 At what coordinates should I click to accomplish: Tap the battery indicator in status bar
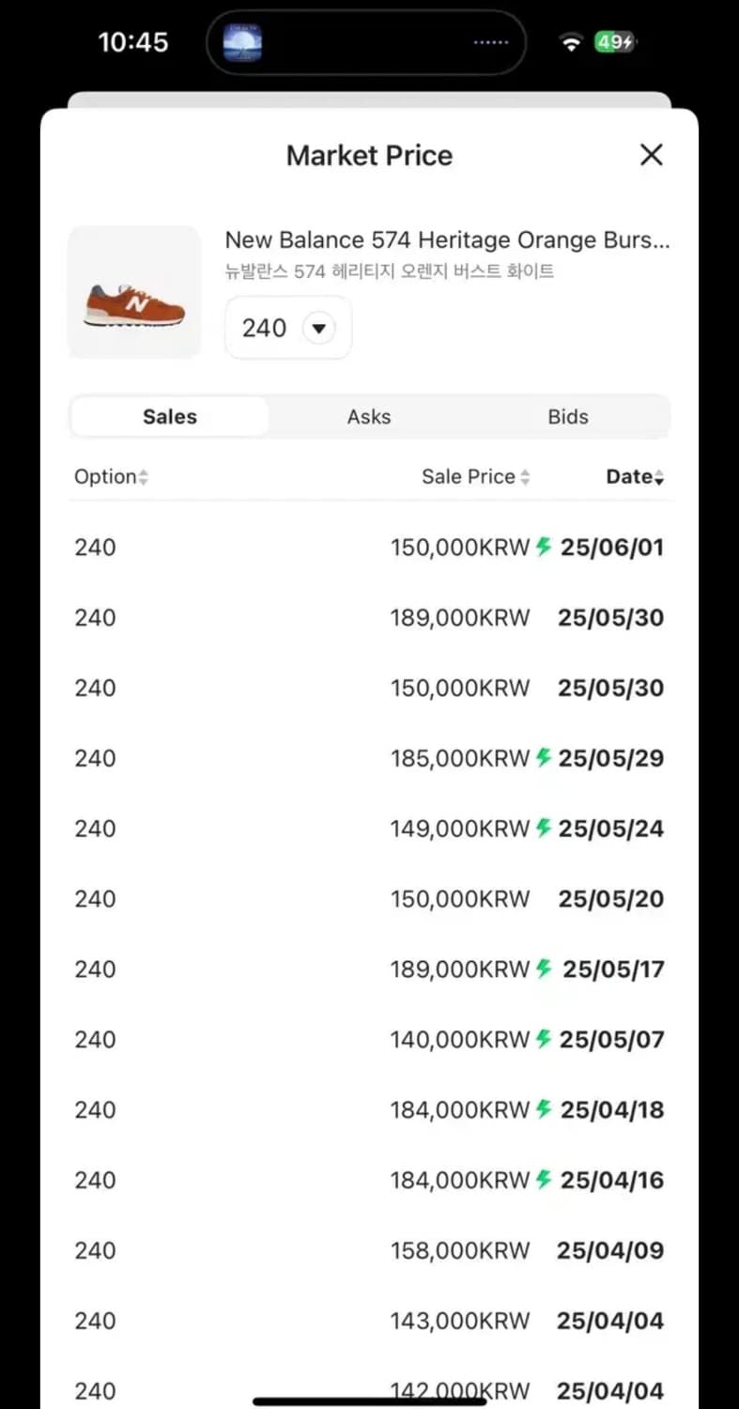click(x=615, y=42)
